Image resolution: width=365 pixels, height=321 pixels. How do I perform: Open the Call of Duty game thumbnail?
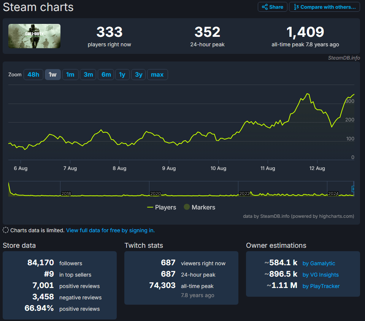(x=35, y=36)
